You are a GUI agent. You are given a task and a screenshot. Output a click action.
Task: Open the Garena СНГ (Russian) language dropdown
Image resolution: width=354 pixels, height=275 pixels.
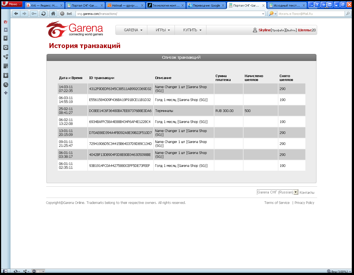[x=278, y=192]
